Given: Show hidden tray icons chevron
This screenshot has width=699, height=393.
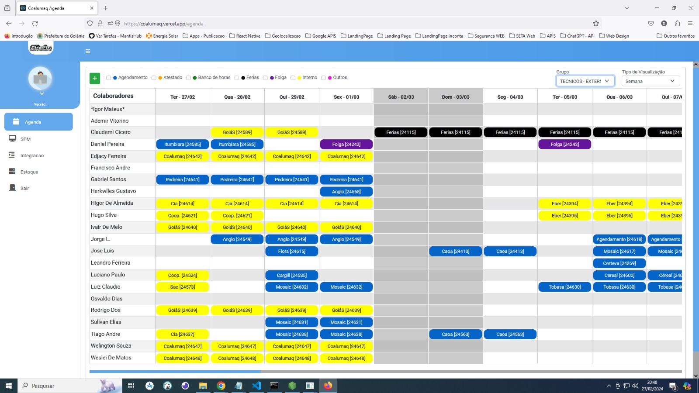Looking at the screenshot, I should point(609,386).
